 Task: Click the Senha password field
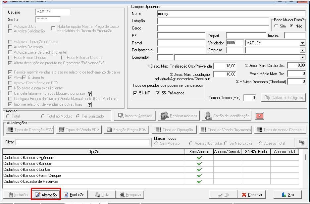tap(48, 19)
